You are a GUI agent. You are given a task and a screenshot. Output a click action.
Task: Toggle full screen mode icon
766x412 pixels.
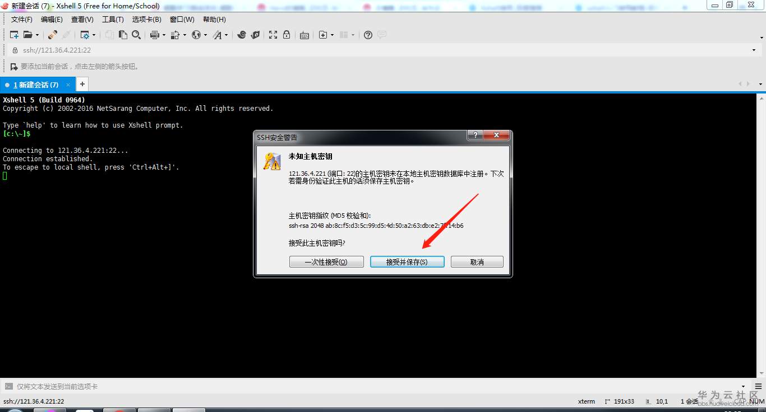273,35
